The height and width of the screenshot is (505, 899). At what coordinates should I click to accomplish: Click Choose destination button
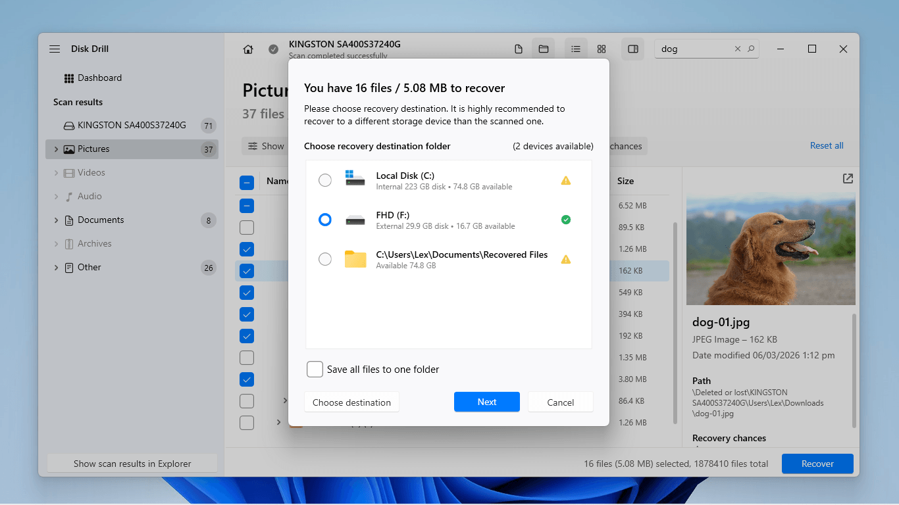[x=351, y=402]
